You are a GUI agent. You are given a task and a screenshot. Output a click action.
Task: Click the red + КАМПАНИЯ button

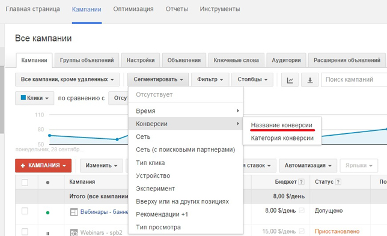tap(43, 166)
